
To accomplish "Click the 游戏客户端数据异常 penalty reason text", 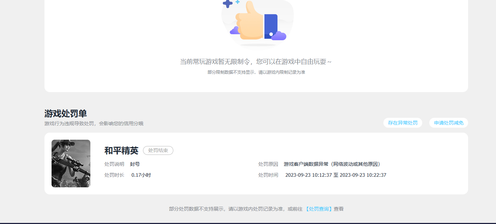I will point(332,164).
